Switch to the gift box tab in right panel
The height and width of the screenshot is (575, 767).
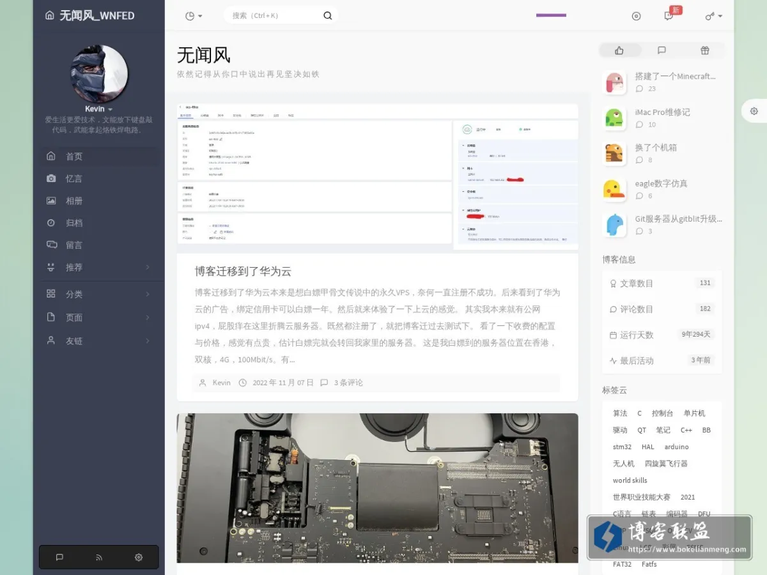(704, 50)
